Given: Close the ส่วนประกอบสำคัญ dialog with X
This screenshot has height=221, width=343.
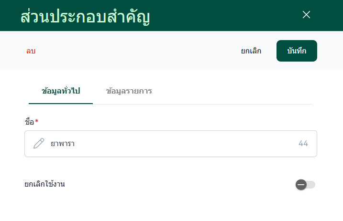Looking at the screenshot, I should 307,15.
